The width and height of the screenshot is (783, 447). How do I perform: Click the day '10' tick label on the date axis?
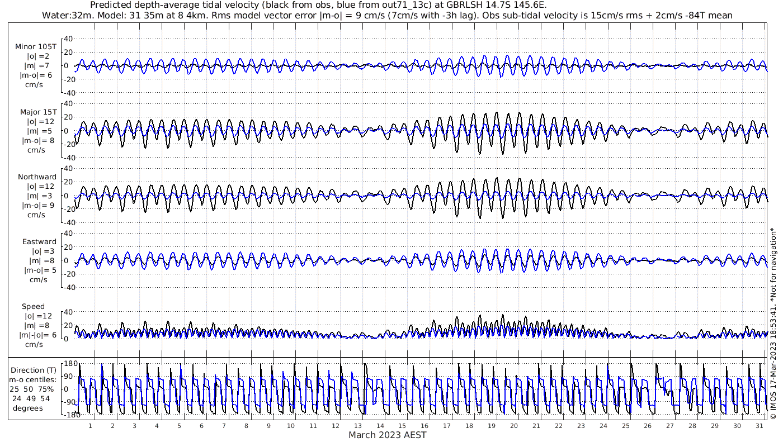tap(291, 425)
